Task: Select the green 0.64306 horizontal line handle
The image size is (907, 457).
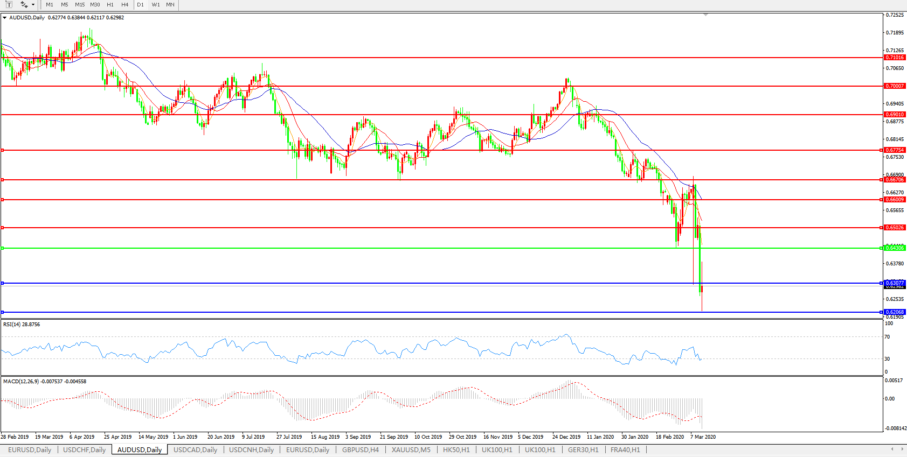Action: pos(3,248)
